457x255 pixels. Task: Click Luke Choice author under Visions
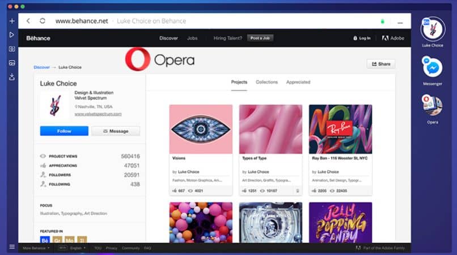[x=189, y=172]
